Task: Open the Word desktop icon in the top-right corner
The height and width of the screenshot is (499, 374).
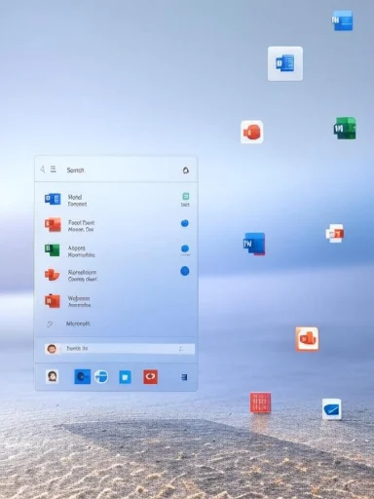Action: click(x=342, y=20)
